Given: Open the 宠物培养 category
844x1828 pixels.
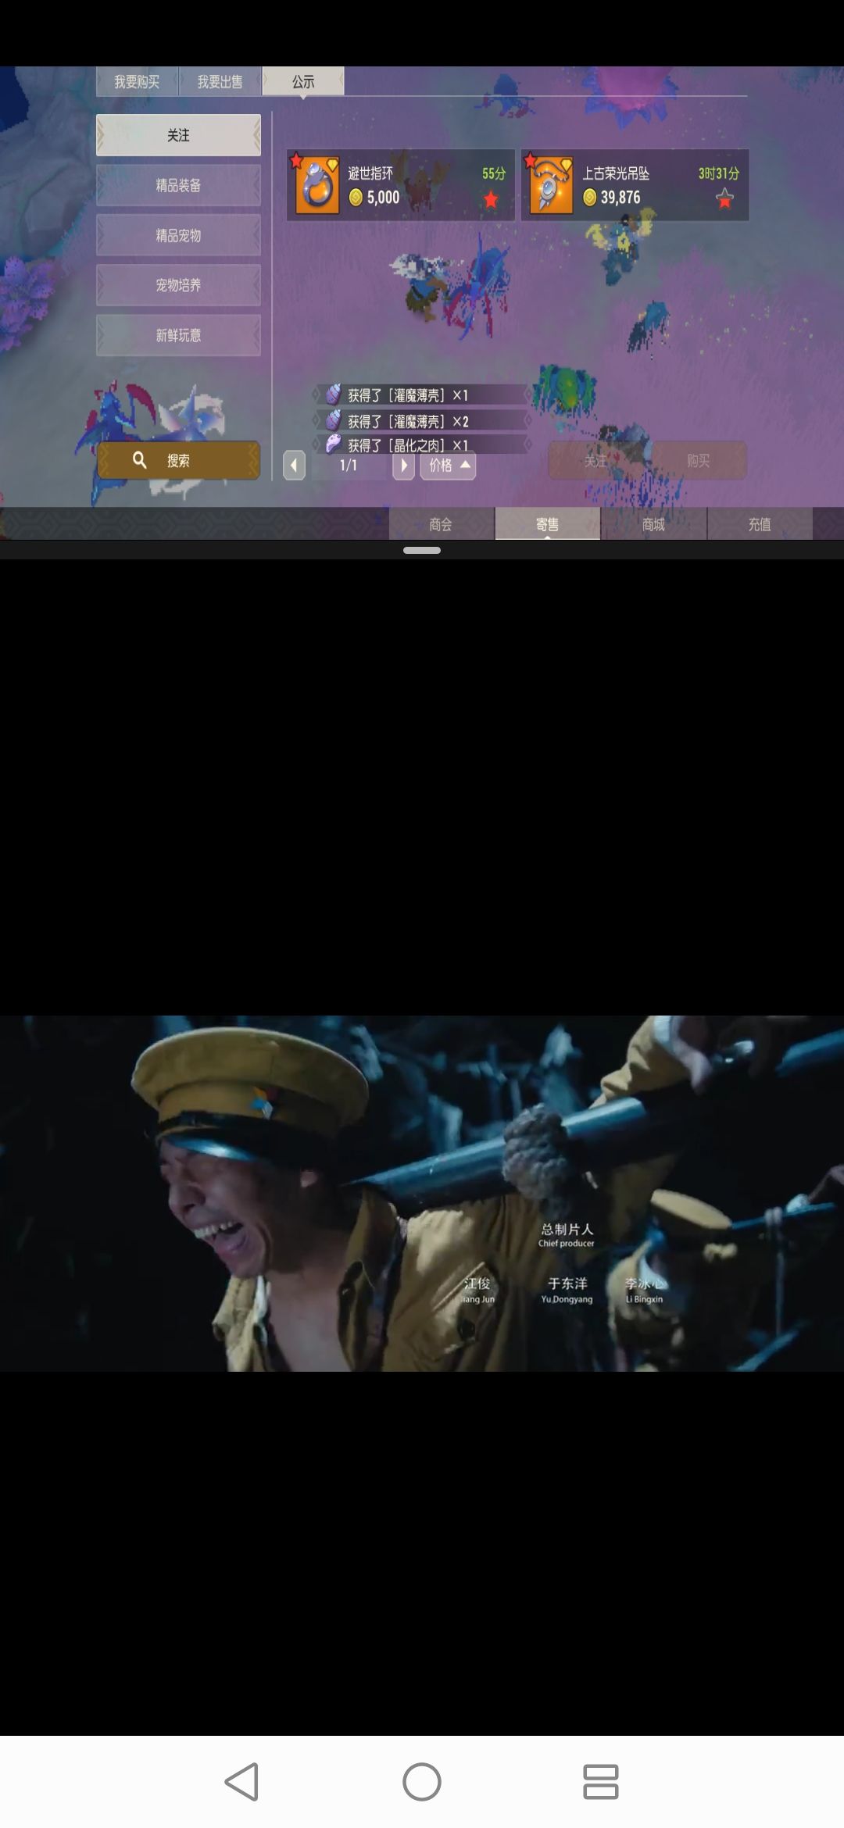Looking at the screenshot, I should (178, 285).
